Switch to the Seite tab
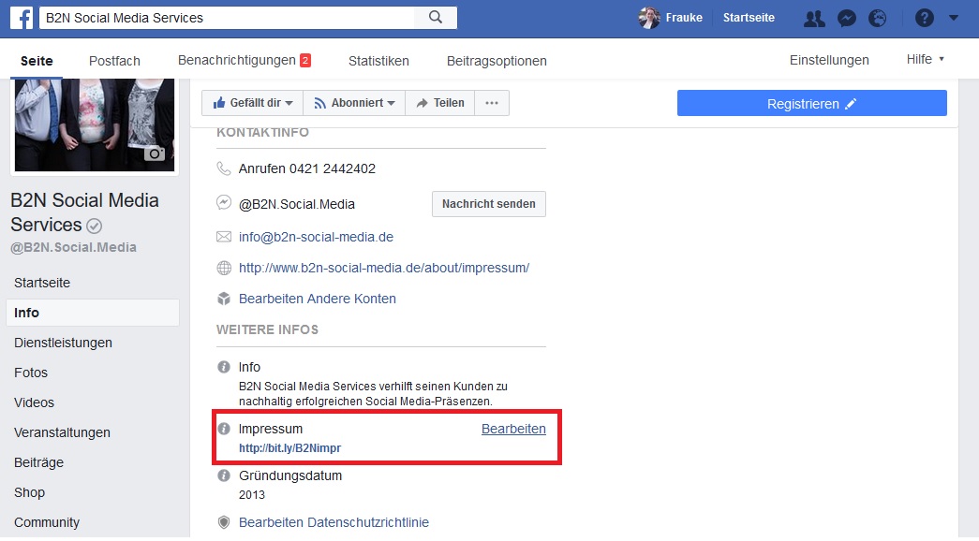 point(37,61)
